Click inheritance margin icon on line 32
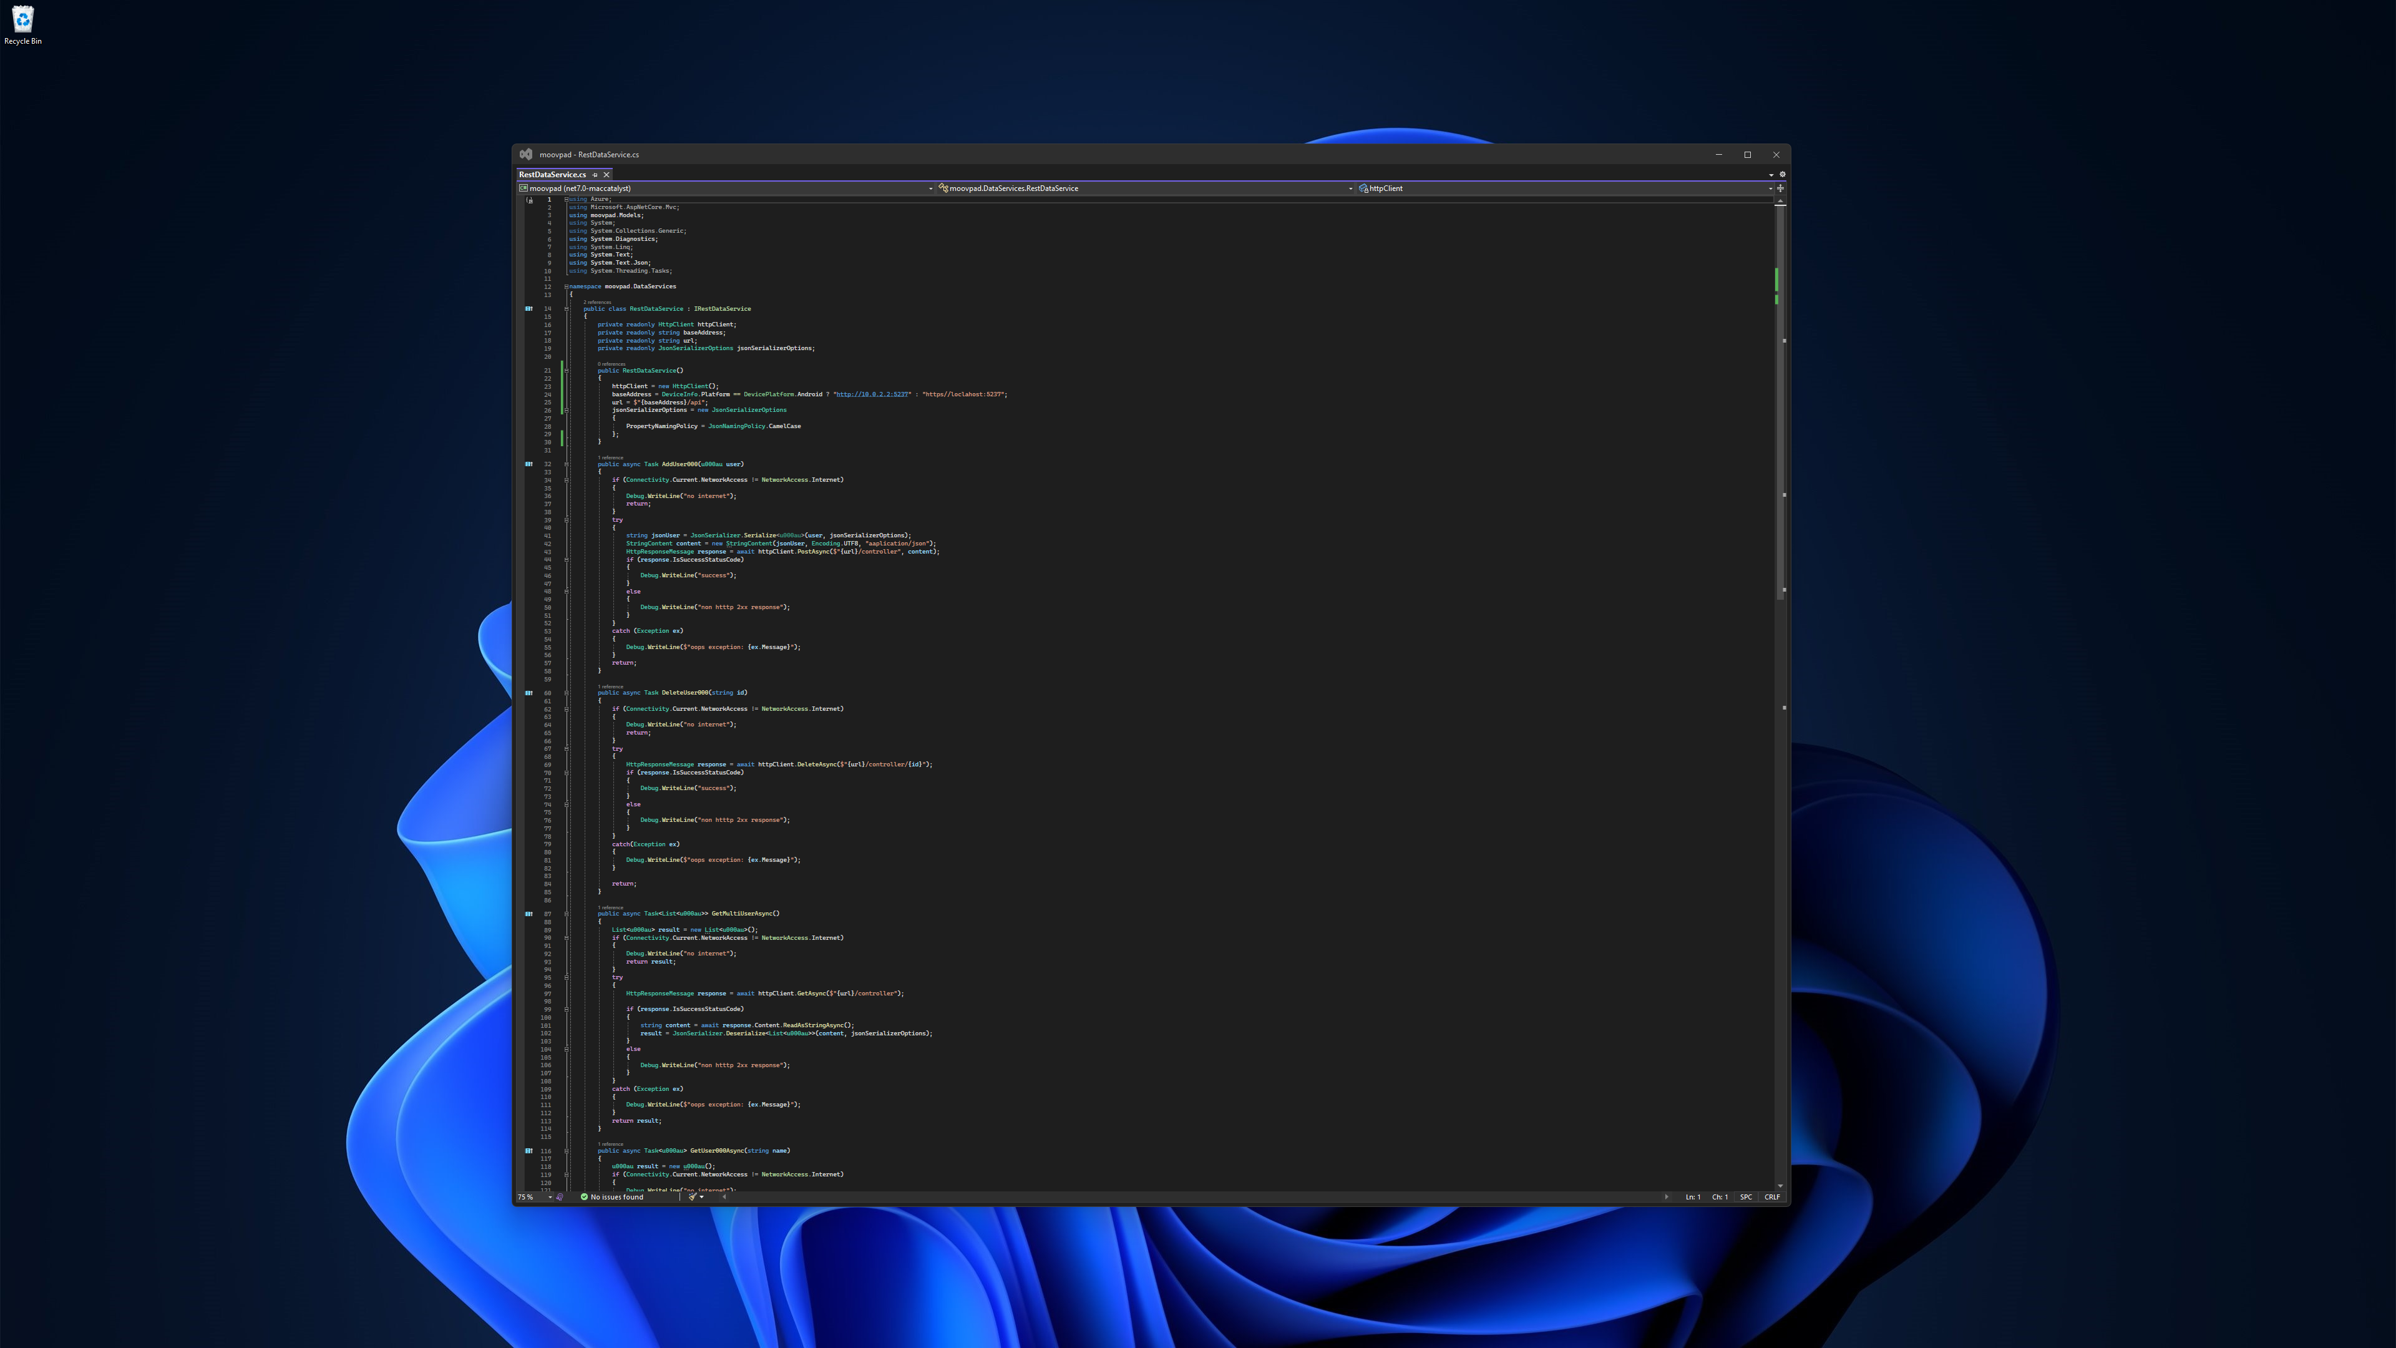 [x=529, y=464]
